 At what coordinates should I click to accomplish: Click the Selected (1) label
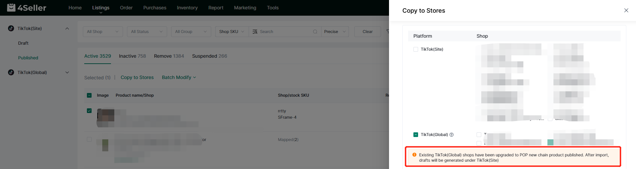[97, 78]
